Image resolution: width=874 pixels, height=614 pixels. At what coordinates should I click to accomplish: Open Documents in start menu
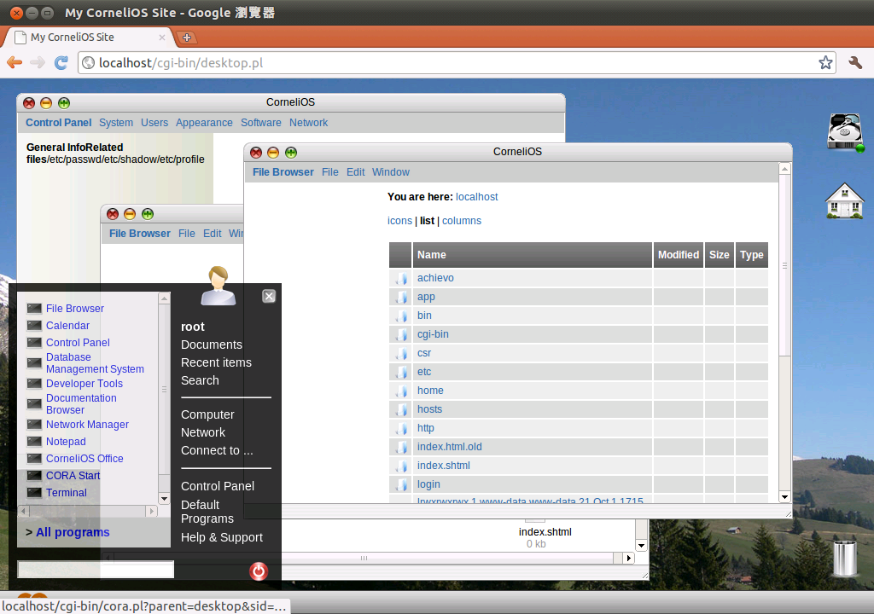[212, 345]
